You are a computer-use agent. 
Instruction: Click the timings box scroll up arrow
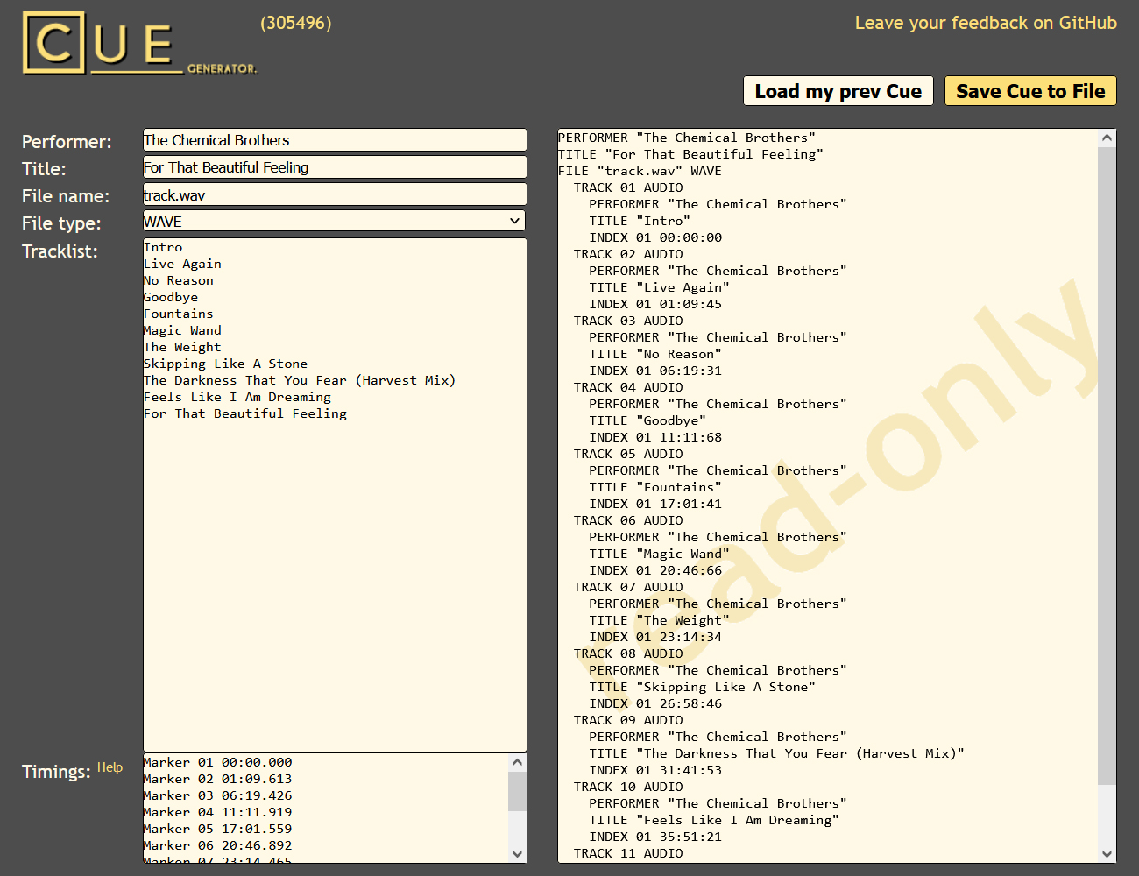coord(517,762)
